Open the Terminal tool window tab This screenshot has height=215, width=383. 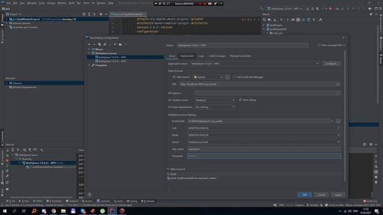(72, 201)
